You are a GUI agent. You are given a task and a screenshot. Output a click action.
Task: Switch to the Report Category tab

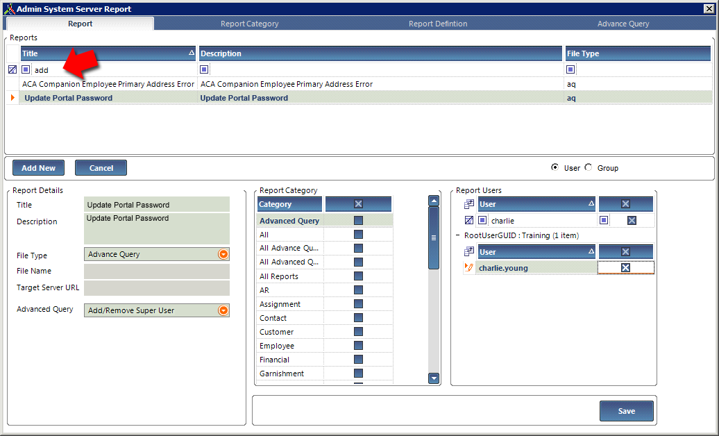click(x=249, y=24)
